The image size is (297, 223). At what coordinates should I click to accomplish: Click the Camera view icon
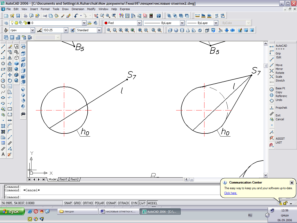coord(23,114)
